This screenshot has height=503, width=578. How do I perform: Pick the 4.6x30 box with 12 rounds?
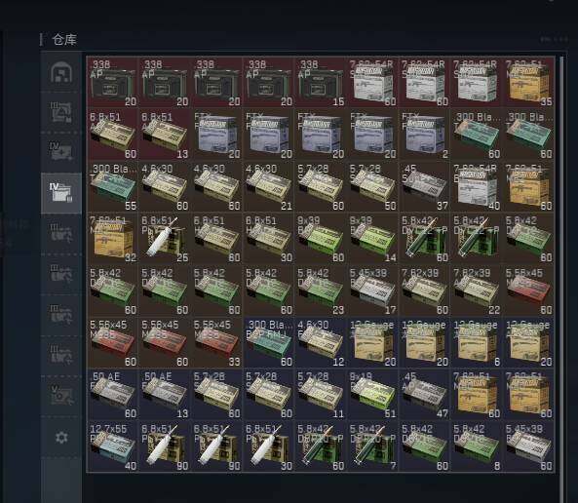[320, 342]
